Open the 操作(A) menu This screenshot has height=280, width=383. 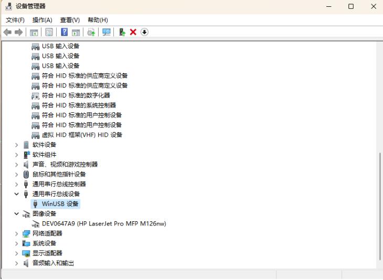[x=42, y=20]
